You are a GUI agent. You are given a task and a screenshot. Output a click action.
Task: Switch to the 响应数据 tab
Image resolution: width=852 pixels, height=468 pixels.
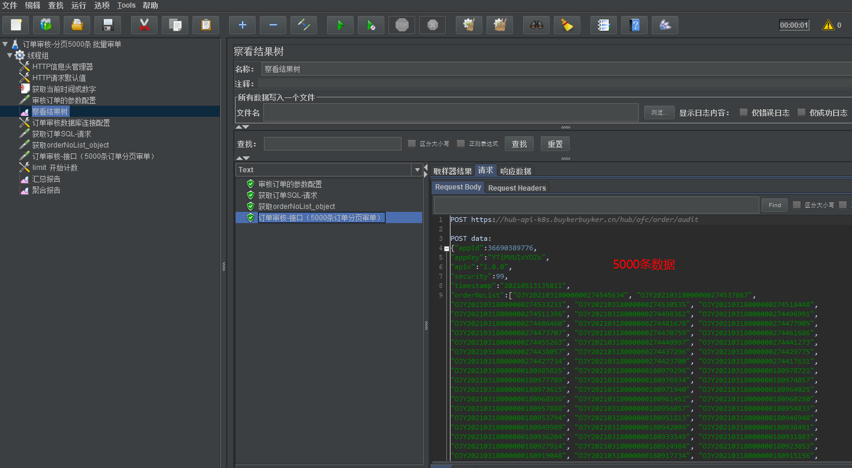tap(515, 171)
